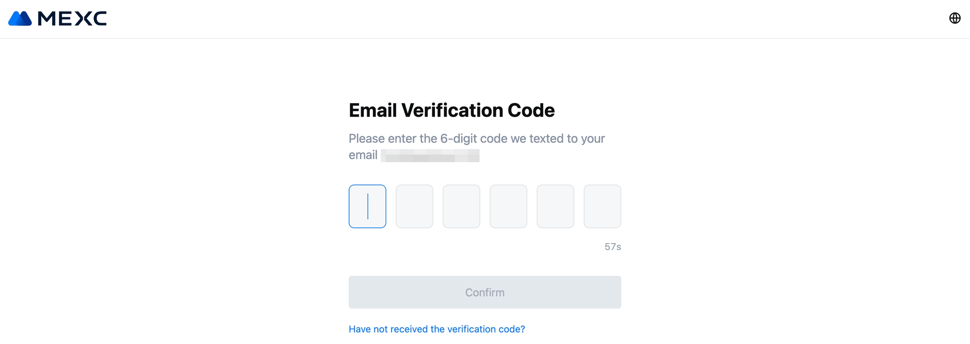Click the third verification digit box
The height and width of the screenshot is (344, 970).
461,206
